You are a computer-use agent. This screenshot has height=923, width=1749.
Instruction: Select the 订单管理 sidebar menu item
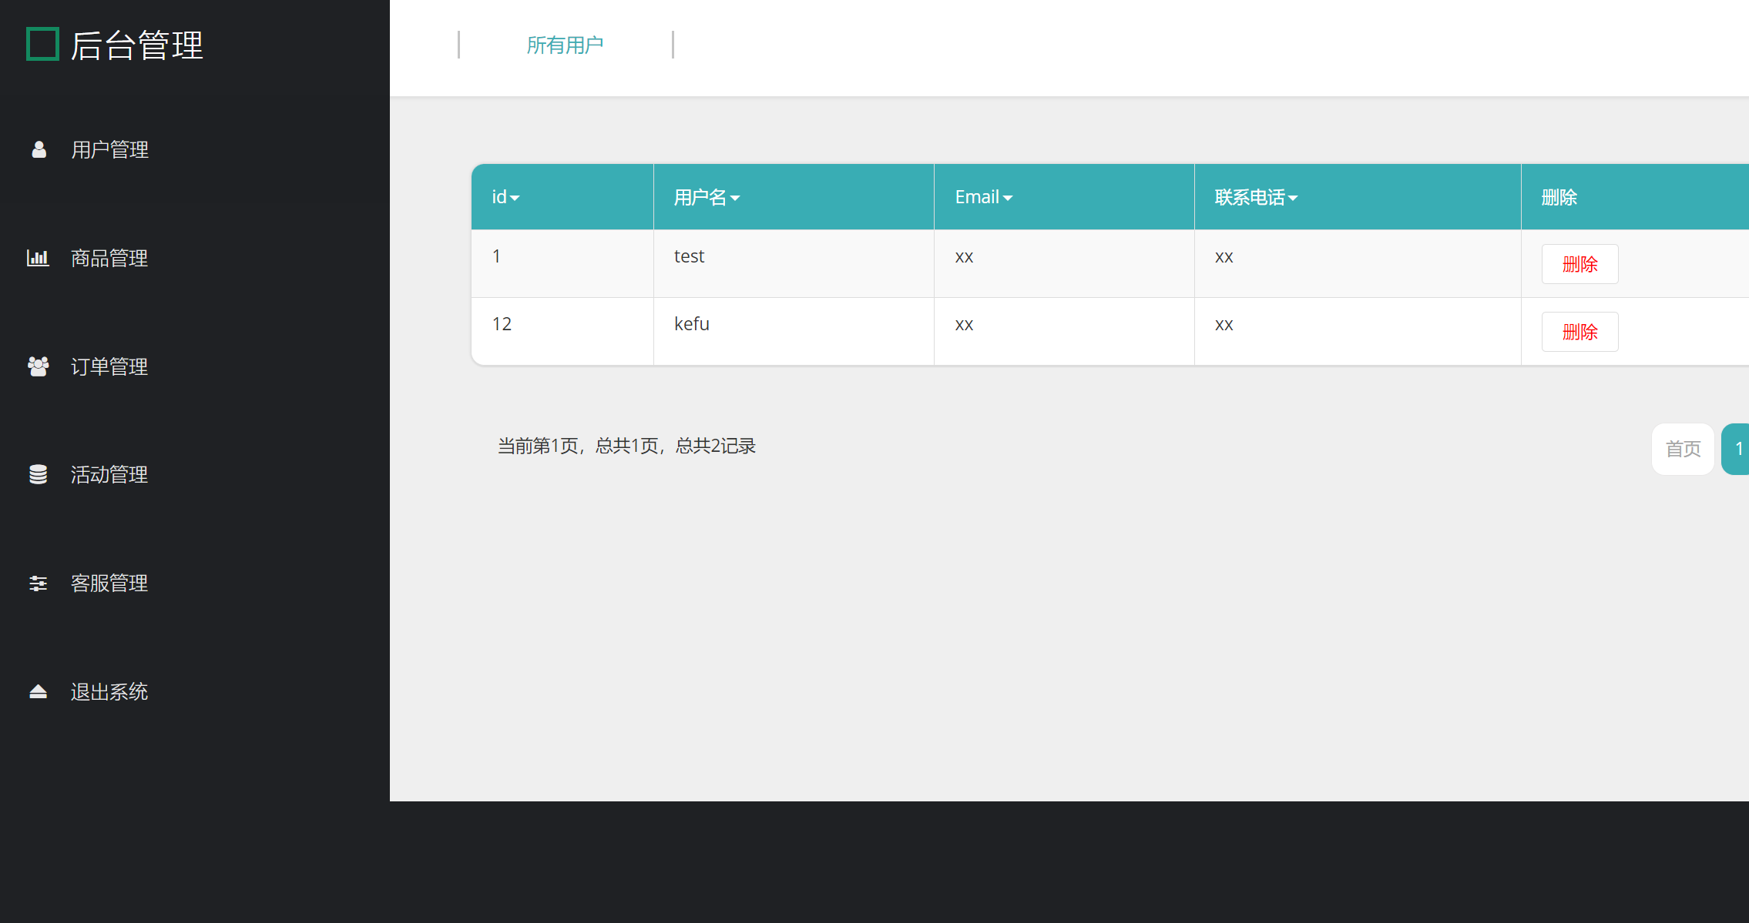[109, 366]
